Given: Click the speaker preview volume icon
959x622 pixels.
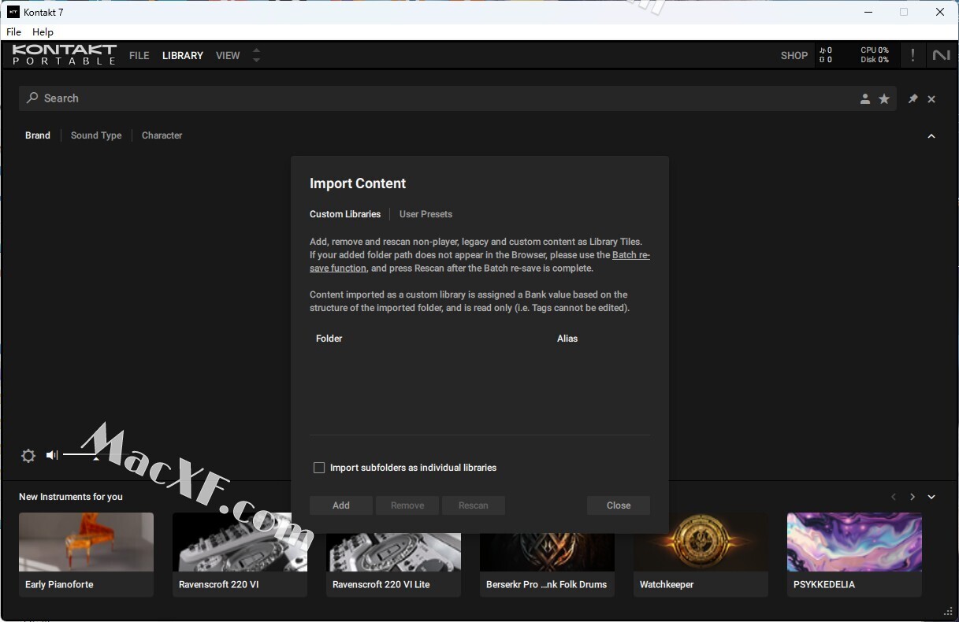Looking at the screenshot, I should (x=52, y=455).
